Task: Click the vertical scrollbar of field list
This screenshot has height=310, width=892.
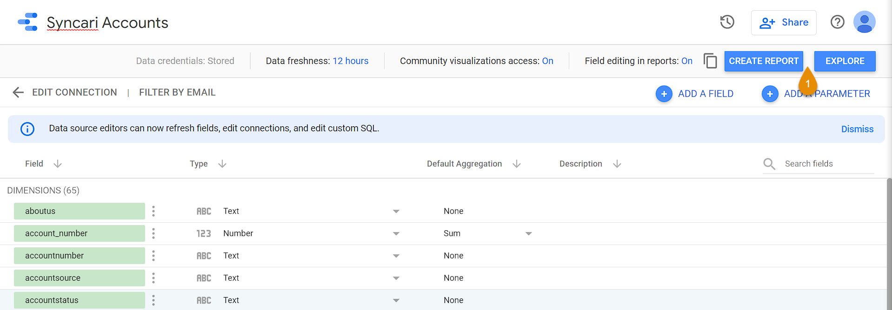Action: [x=889, y=244]
